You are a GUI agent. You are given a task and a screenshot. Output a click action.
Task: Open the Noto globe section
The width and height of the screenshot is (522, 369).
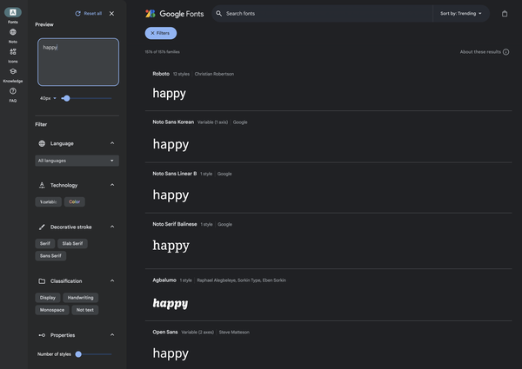click(13, 32)
